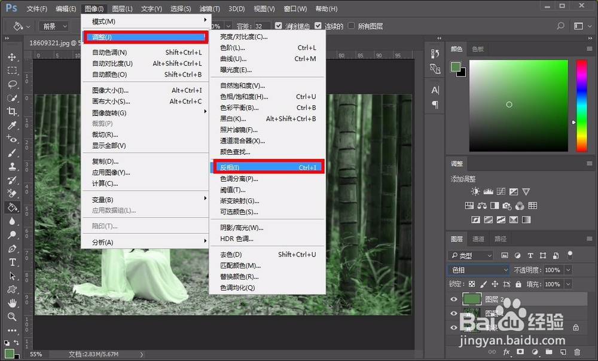Choose 色相/饱和度(H)... menu item
The width and height of the screenshot is (598, 361).
[x=267, y=96]
